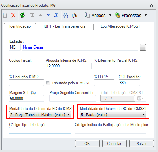Confirm with the OK button

pos(87,143)
